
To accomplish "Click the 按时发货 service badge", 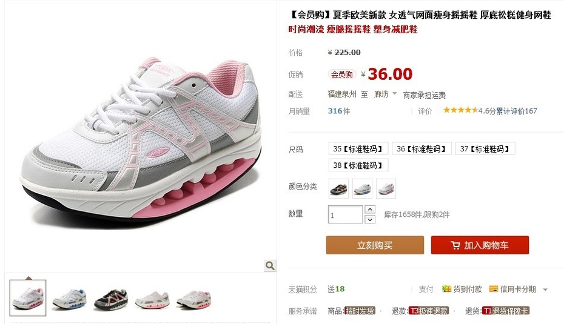I will [360, 311].
